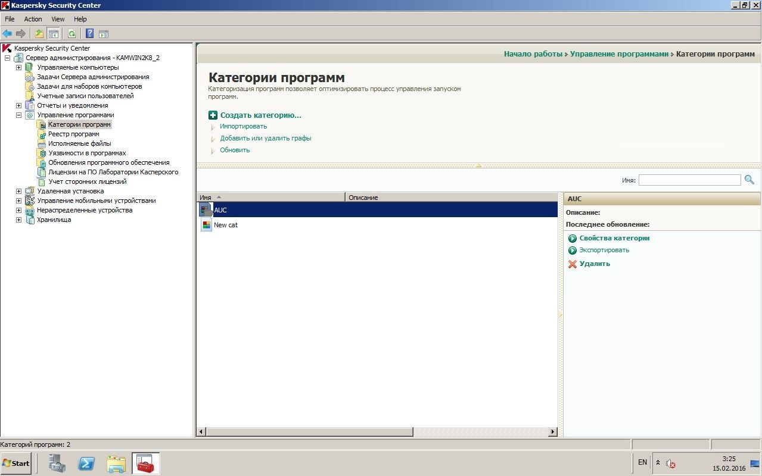Expand the Удаленная установка node

tap(18, 191)
